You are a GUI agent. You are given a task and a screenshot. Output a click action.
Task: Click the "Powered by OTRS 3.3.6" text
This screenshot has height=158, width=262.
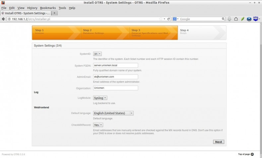point(13,154)
